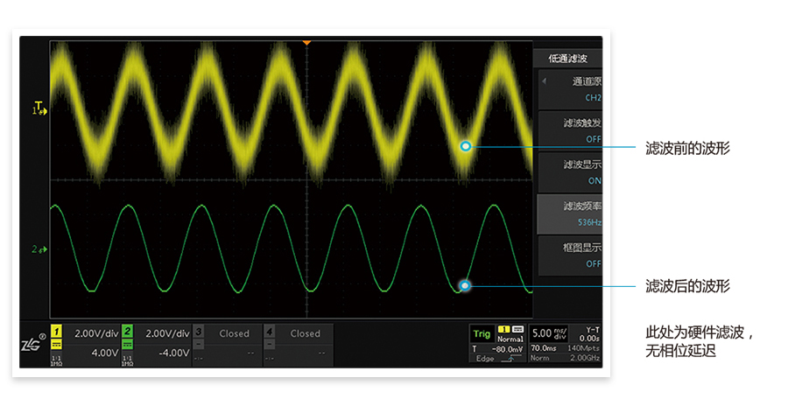
Task: Click the Normal trigger mode label
Action: 510,339
